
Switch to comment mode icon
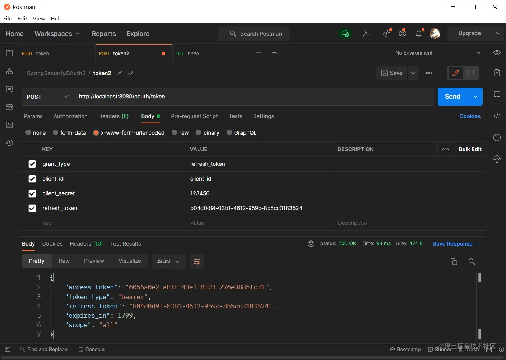pyautogui.click(x=470, y=73)
